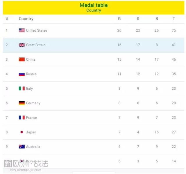Screen dimensions: 186x174
Task: Click the Japan flag icon
Action: pyautogui.click(x=22, y=132)
